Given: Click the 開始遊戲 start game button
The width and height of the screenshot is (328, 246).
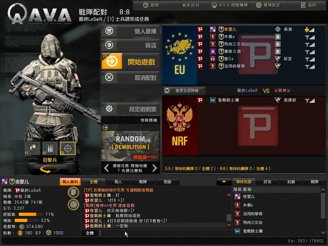Looking at the screenshot, I should (x=131, y=61).
